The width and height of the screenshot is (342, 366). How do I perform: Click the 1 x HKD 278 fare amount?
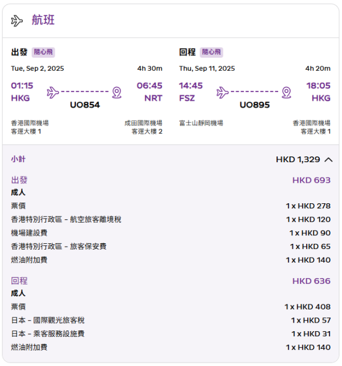tap(308, 206)
